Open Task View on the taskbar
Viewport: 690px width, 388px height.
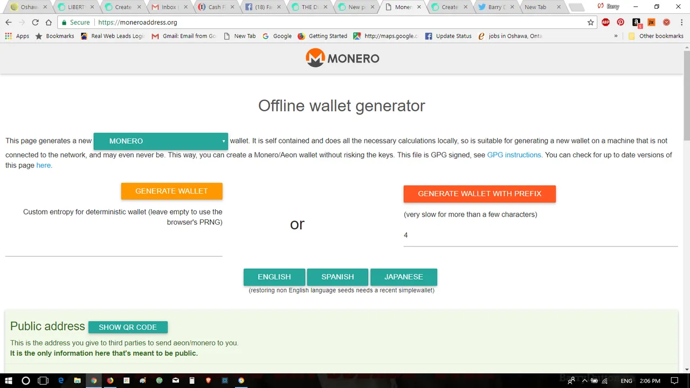point(43,380)
